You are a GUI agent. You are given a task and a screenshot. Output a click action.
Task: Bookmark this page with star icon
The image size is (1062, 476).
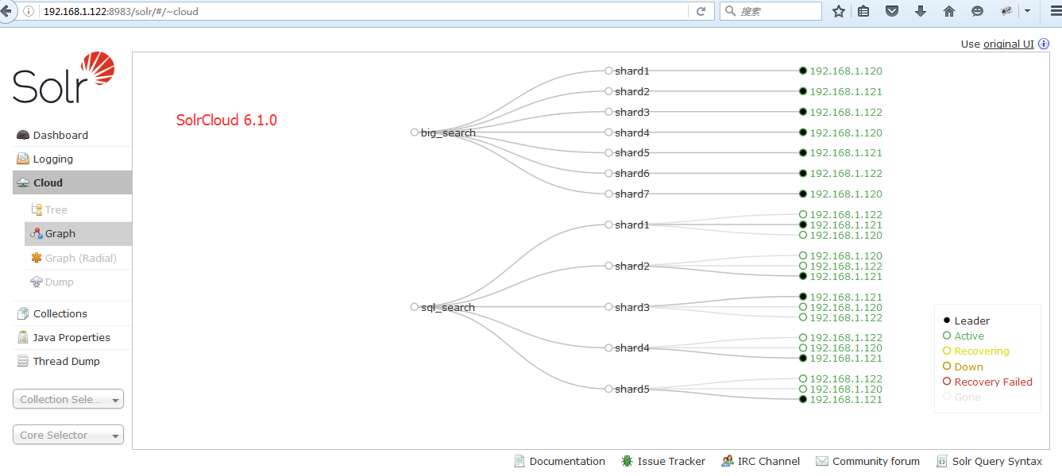[839, 11]
